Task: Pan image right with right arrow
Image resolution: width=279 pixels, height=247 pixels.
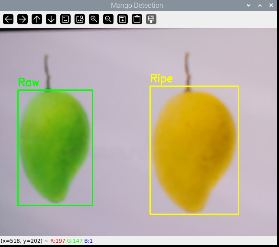Action: pyautogui.click(x=23, y=19)
